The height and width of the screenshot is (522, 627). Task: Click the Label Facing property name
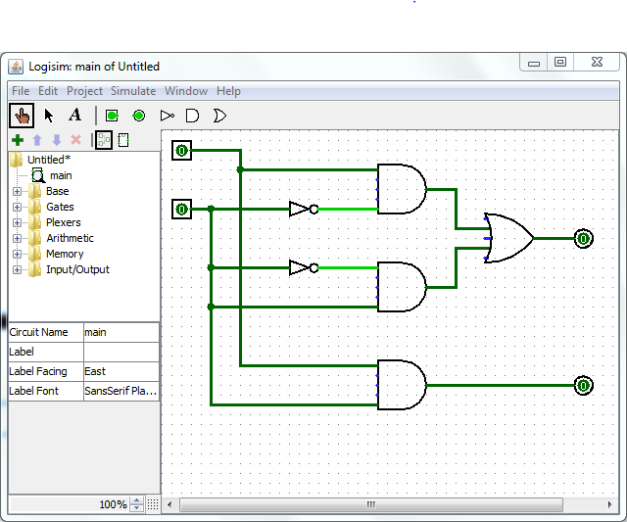[x=38, y=371]
